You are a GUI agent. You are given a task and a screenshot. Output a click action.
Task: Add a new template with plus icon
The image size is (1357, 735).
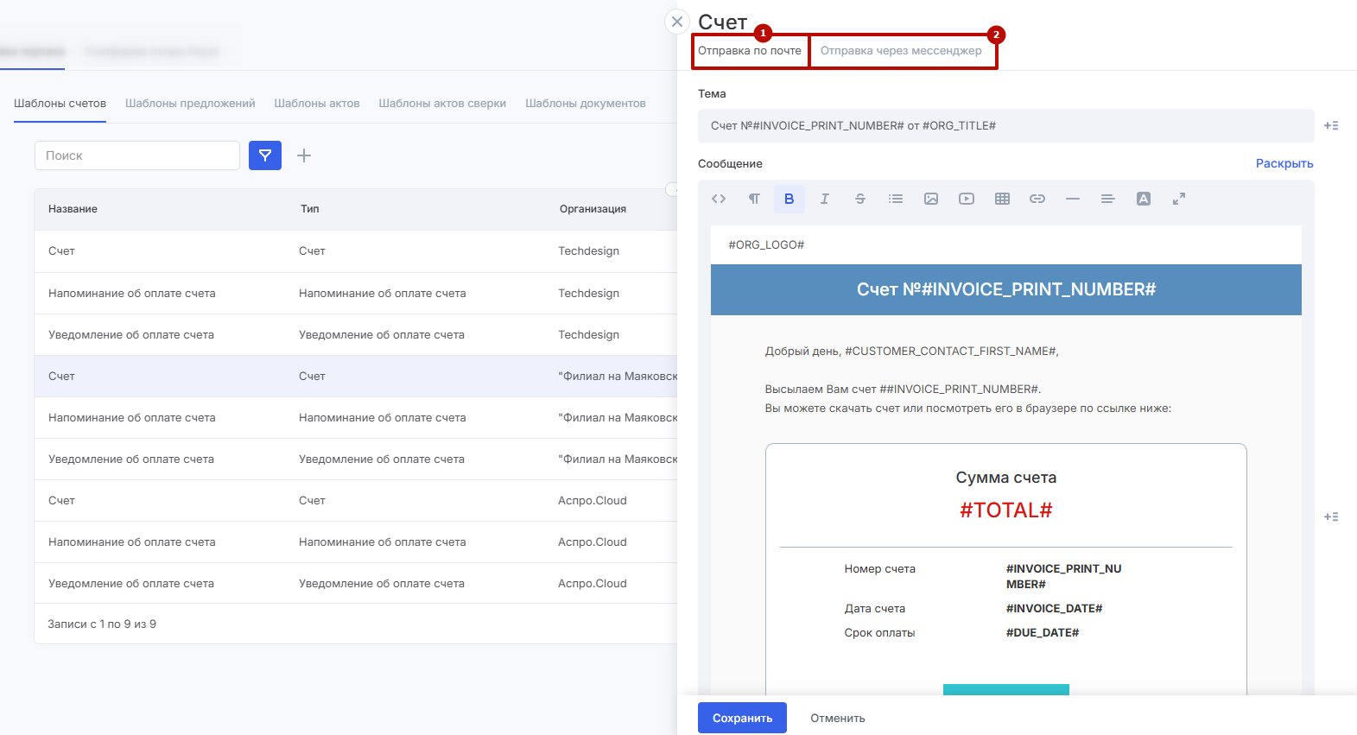[304, 155]
